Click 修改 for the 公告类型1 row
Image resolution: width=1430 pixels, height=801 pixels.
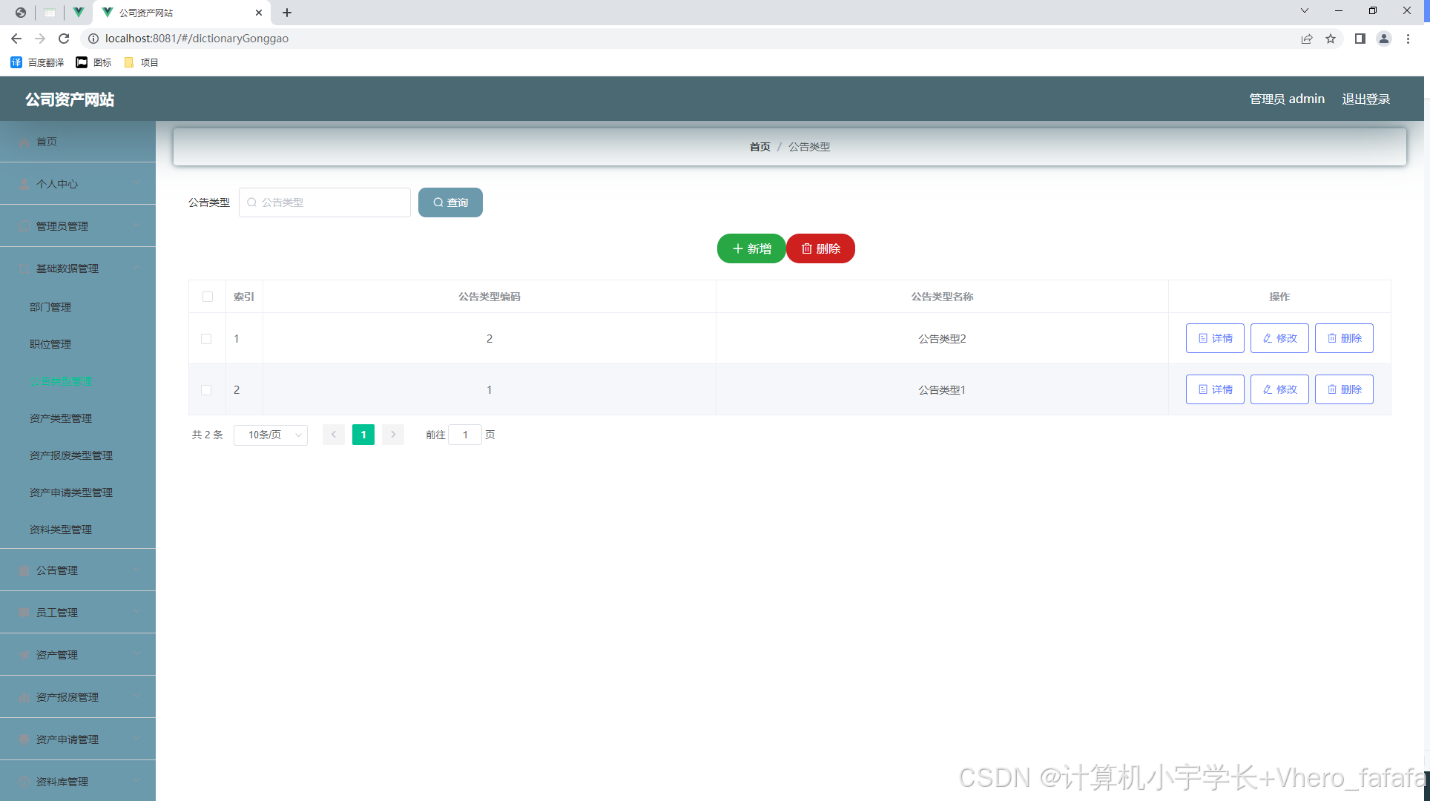coord(1279,389)
